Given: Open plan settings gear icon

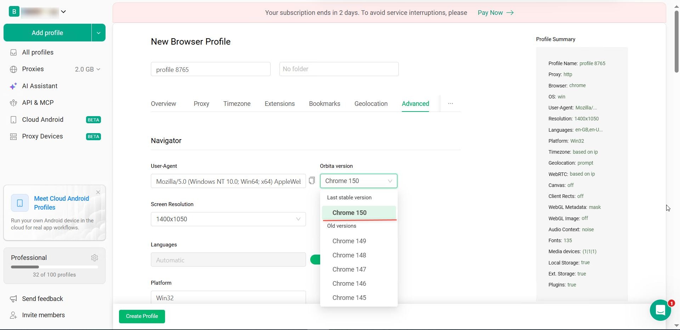Looking at the screenshot, I should pos(95,258).
